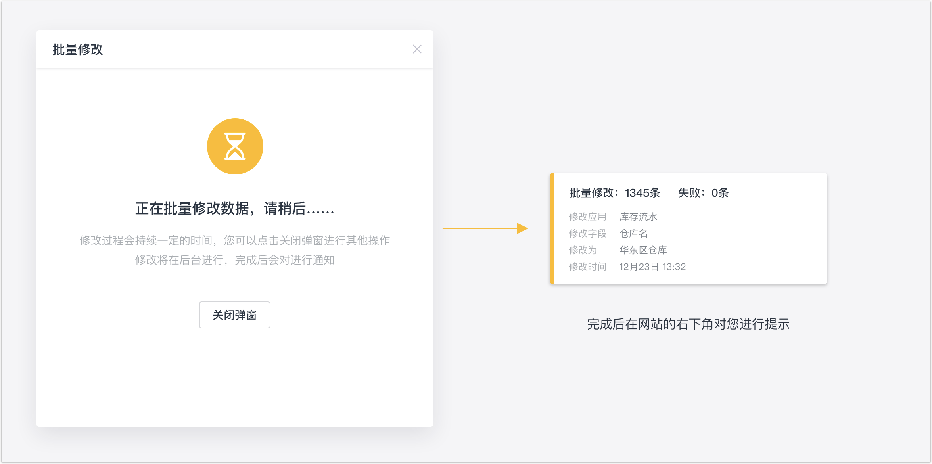Click the 12月23日 13:32 timestamp
The width and height of the screenshot is (932, 464).
pyautogui.click(x=652, y=267)
